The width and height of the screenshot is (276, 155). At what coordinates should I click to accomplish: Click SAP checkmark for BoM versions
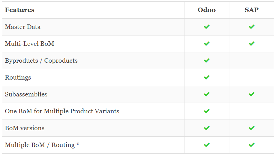(x=251, y=128)
